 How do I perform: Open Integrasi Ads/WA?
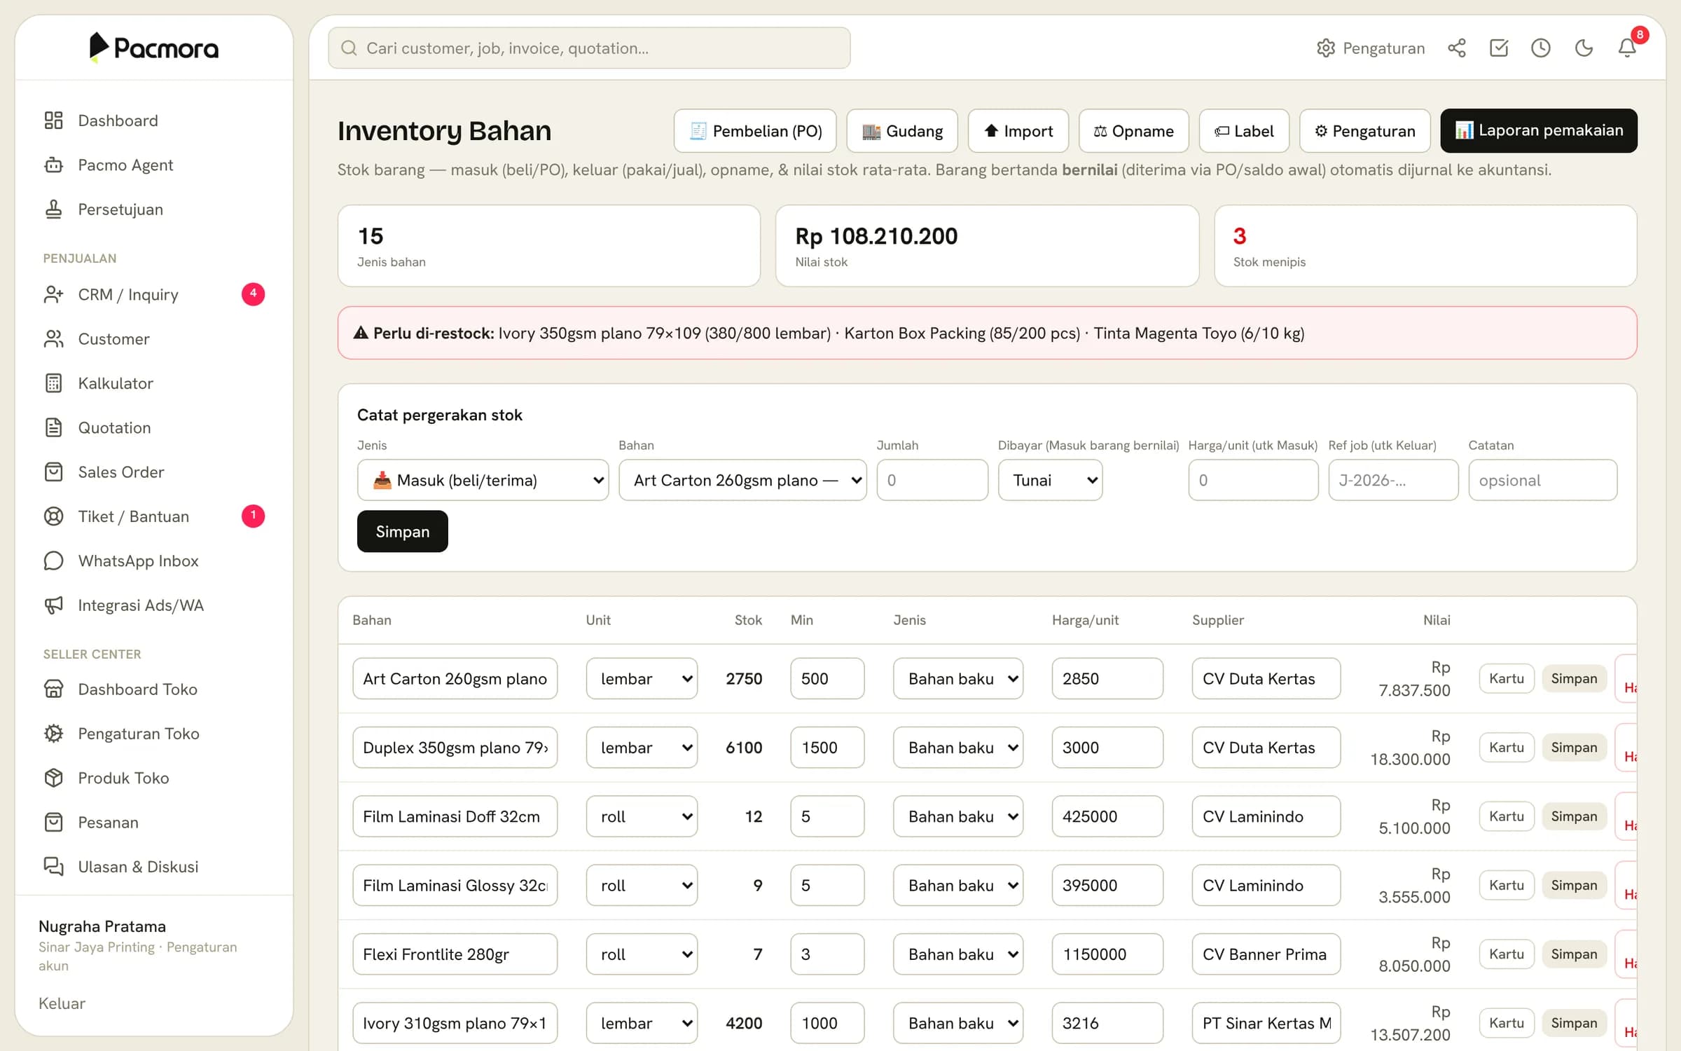[154, 605]
